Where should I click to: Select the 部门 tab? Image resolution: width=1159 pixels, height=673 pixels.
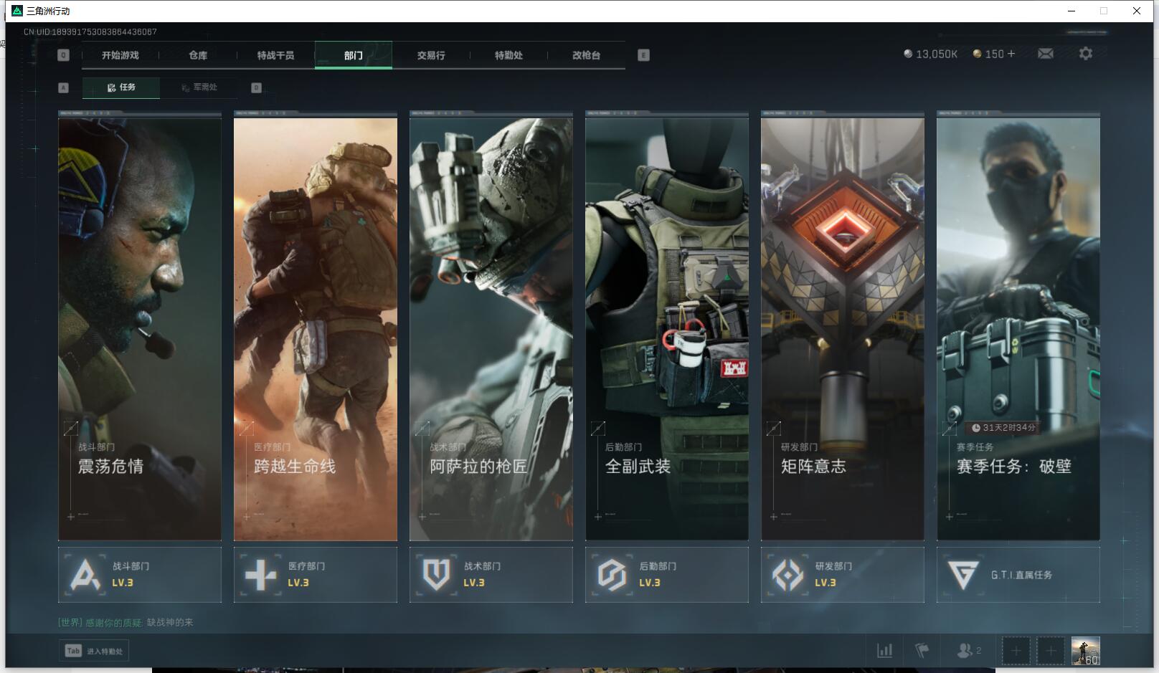[x=353, y=55]
